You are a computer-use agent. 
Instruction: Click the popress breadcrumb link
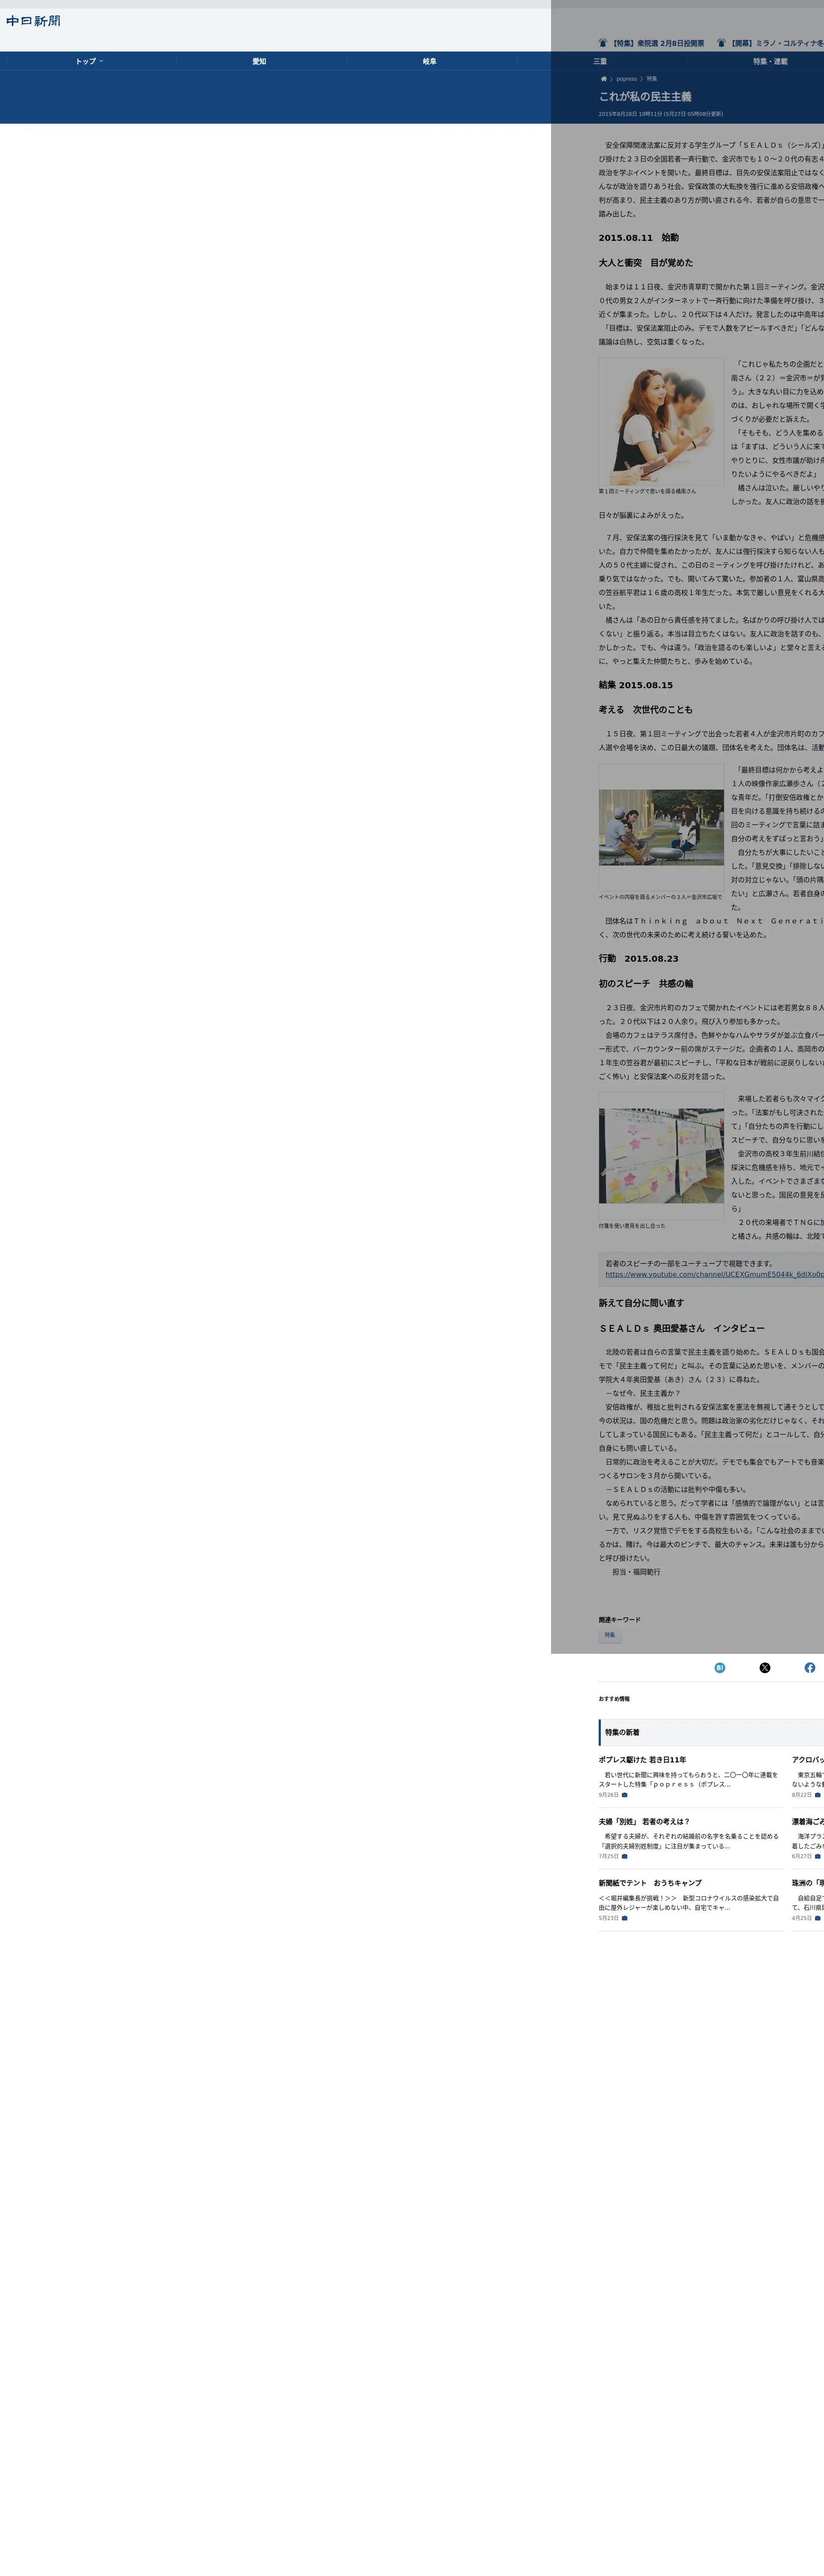[626, 79]
